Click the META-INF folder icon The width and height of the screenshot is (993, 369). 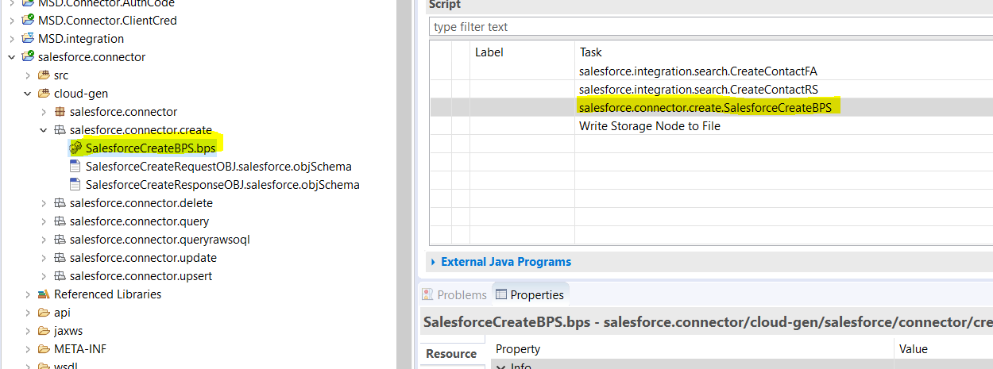click(44, 348)
